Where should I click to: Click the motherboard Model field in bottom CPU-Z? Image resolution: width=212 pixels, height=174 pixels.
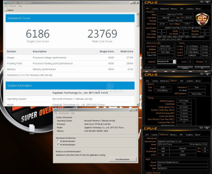(173, 144)
